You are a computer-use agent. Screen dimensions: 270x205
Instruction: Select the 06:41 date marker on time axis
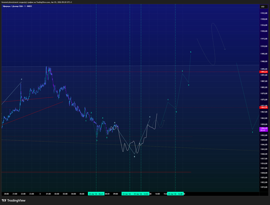pos(96,194)
